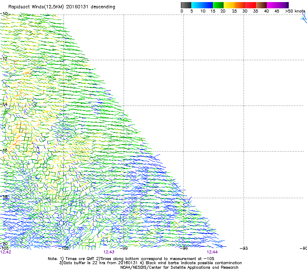307x270 pixels.
Task: Click the legend label '30'
Action: 245,11
